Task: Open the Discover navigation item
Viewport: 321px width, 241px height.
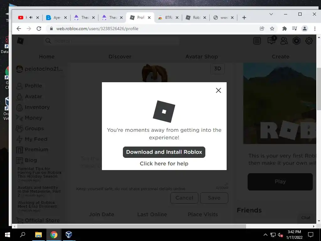Action: [120, 56]
